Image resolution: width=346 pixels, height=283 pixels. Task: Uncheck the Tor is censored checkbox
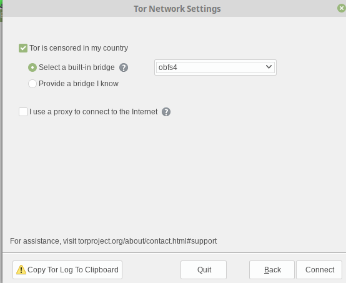pyautogui.click(x=23, y=48)
